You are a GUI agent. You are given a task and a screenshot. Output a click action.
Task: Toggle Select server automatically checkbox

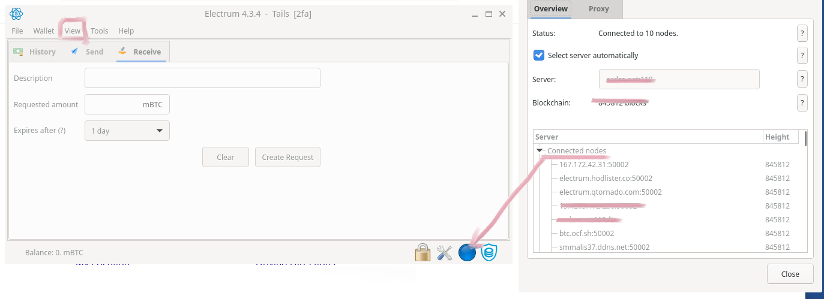coord(539,55)
